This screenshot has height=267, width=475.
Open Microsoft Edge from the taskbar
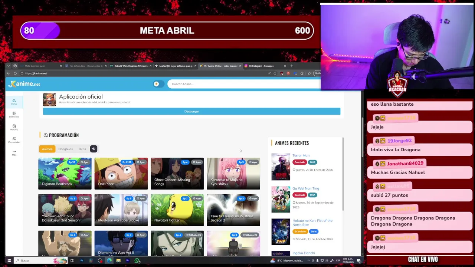tap(109, 261)
